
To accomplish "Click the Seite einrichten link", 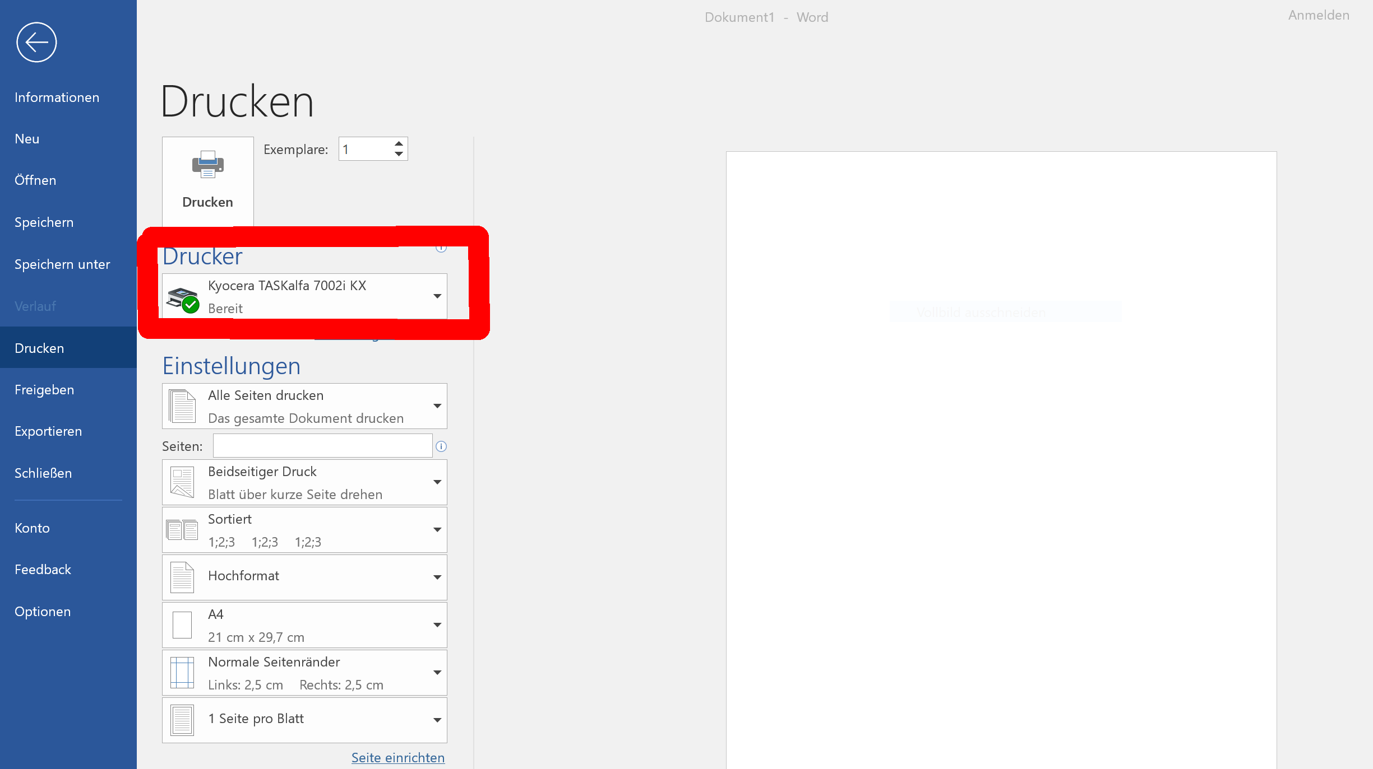I will click(x=397, y=757).
